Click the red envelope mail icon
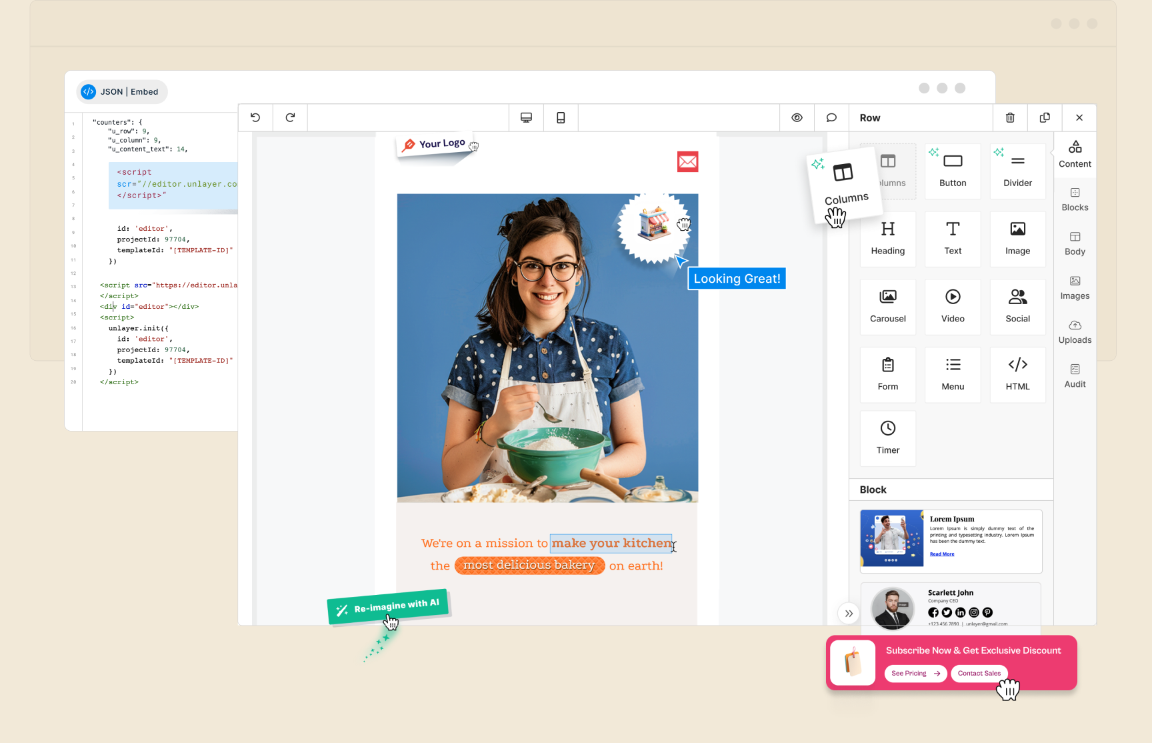Image resolution: width=1152 pixels, height=743 pixels. (x=687, y=161)
